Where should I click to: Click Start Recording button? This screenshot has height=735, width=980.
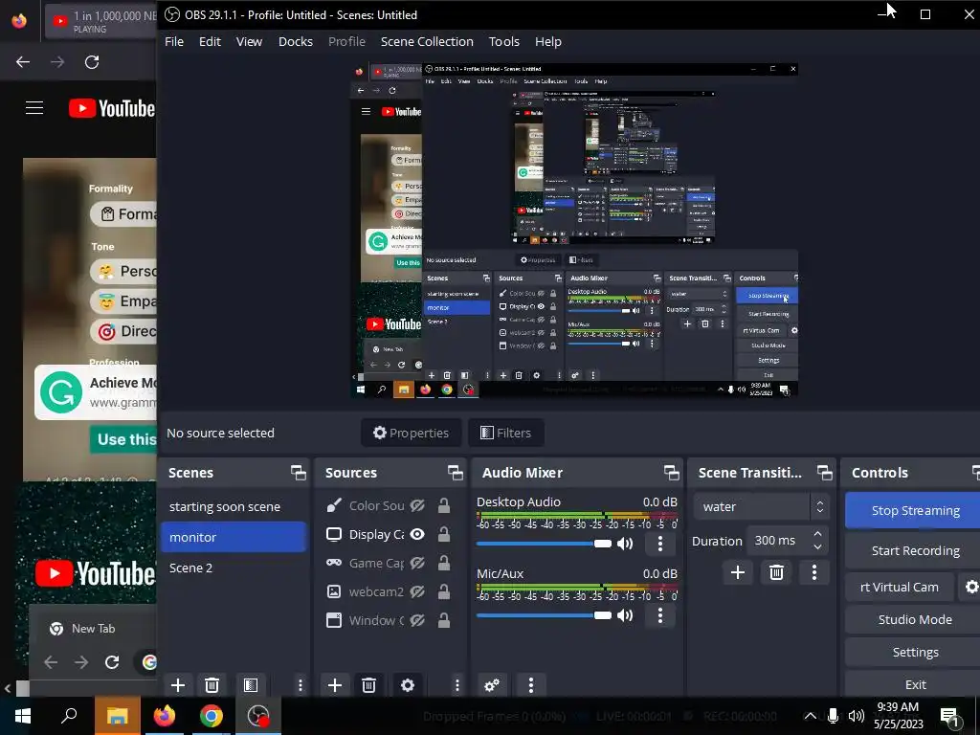click(x=912, y=550)
